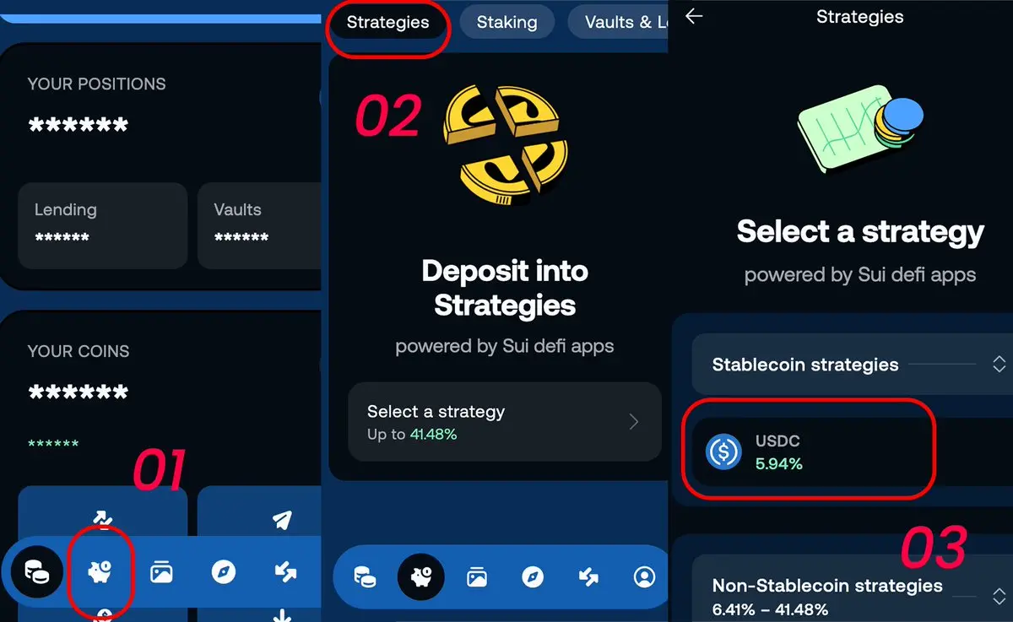Screen dimensions: 1013x622
Task: Open the piggy bank Earn icon in left panel nav
Action: pos(101,573)
